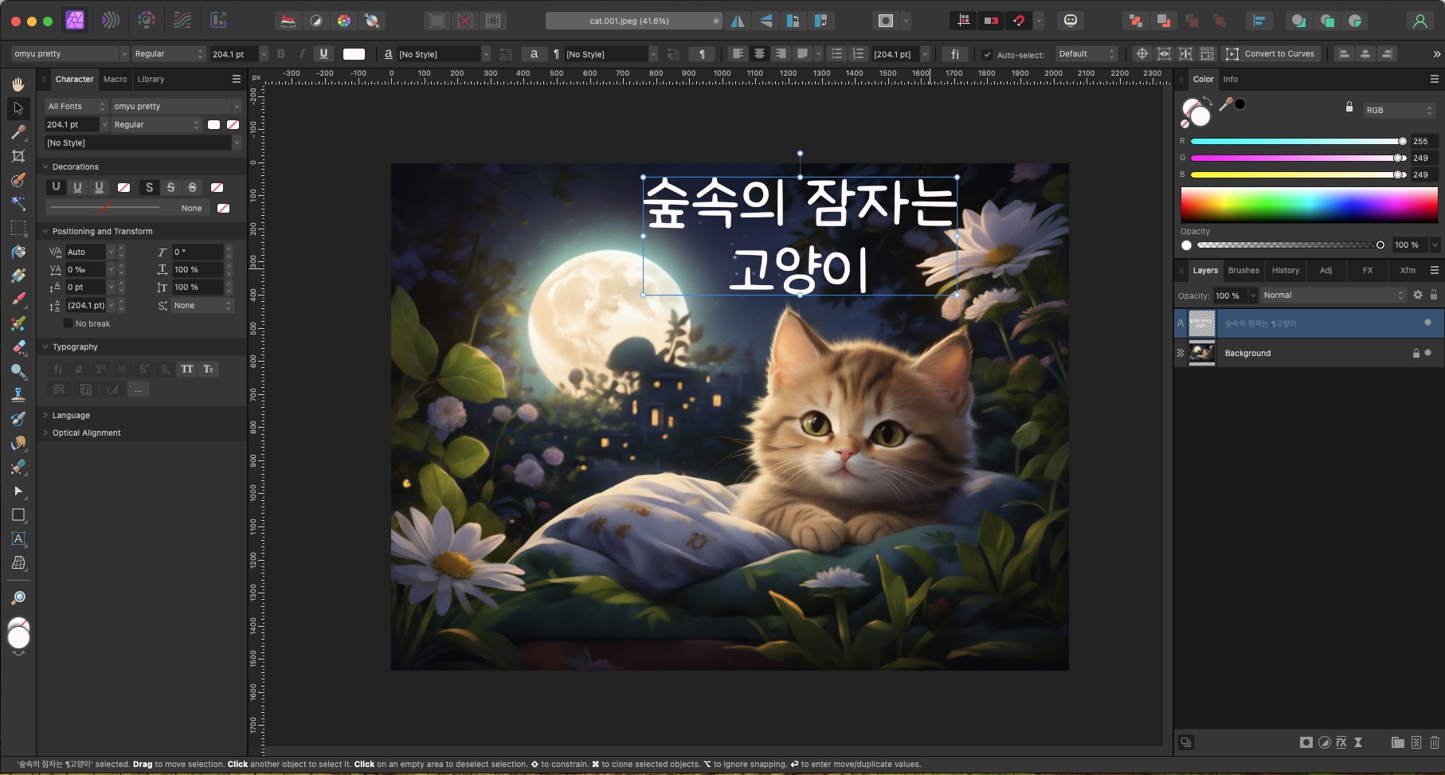Select the Rectangle shape tool
This screenshot has width=1445, height=775.
[x=18, y=515]
